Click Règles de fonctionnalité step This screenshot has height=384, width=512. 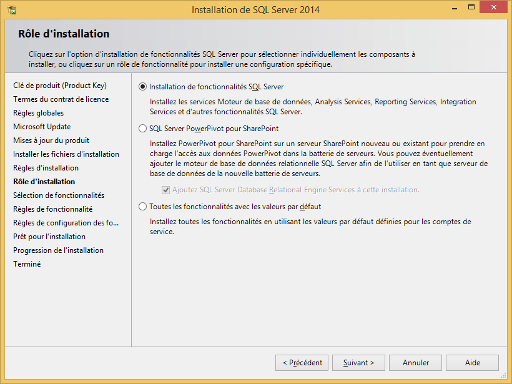[x=52, y=209]
